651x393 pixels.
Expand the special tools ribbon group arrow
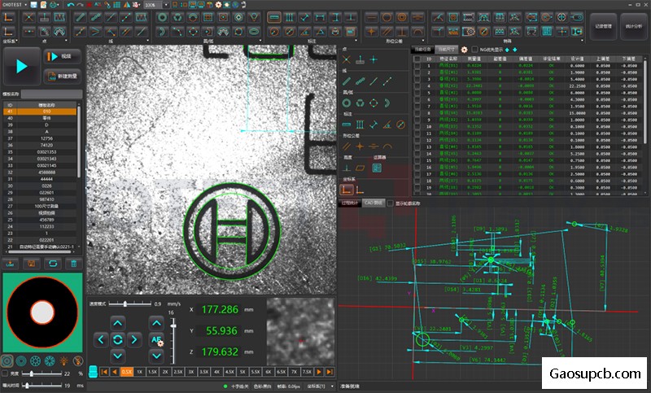point(582,41)
